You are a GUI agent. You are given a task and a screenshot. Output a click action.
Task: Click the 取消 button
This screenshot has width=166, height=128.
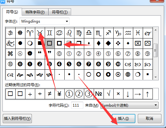[x=149, y=119]
